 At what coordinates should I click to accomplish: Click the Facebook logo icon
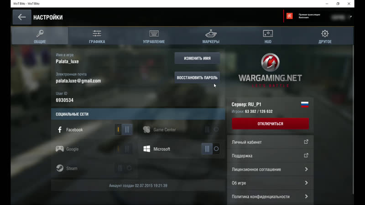(x=60, y=130)
